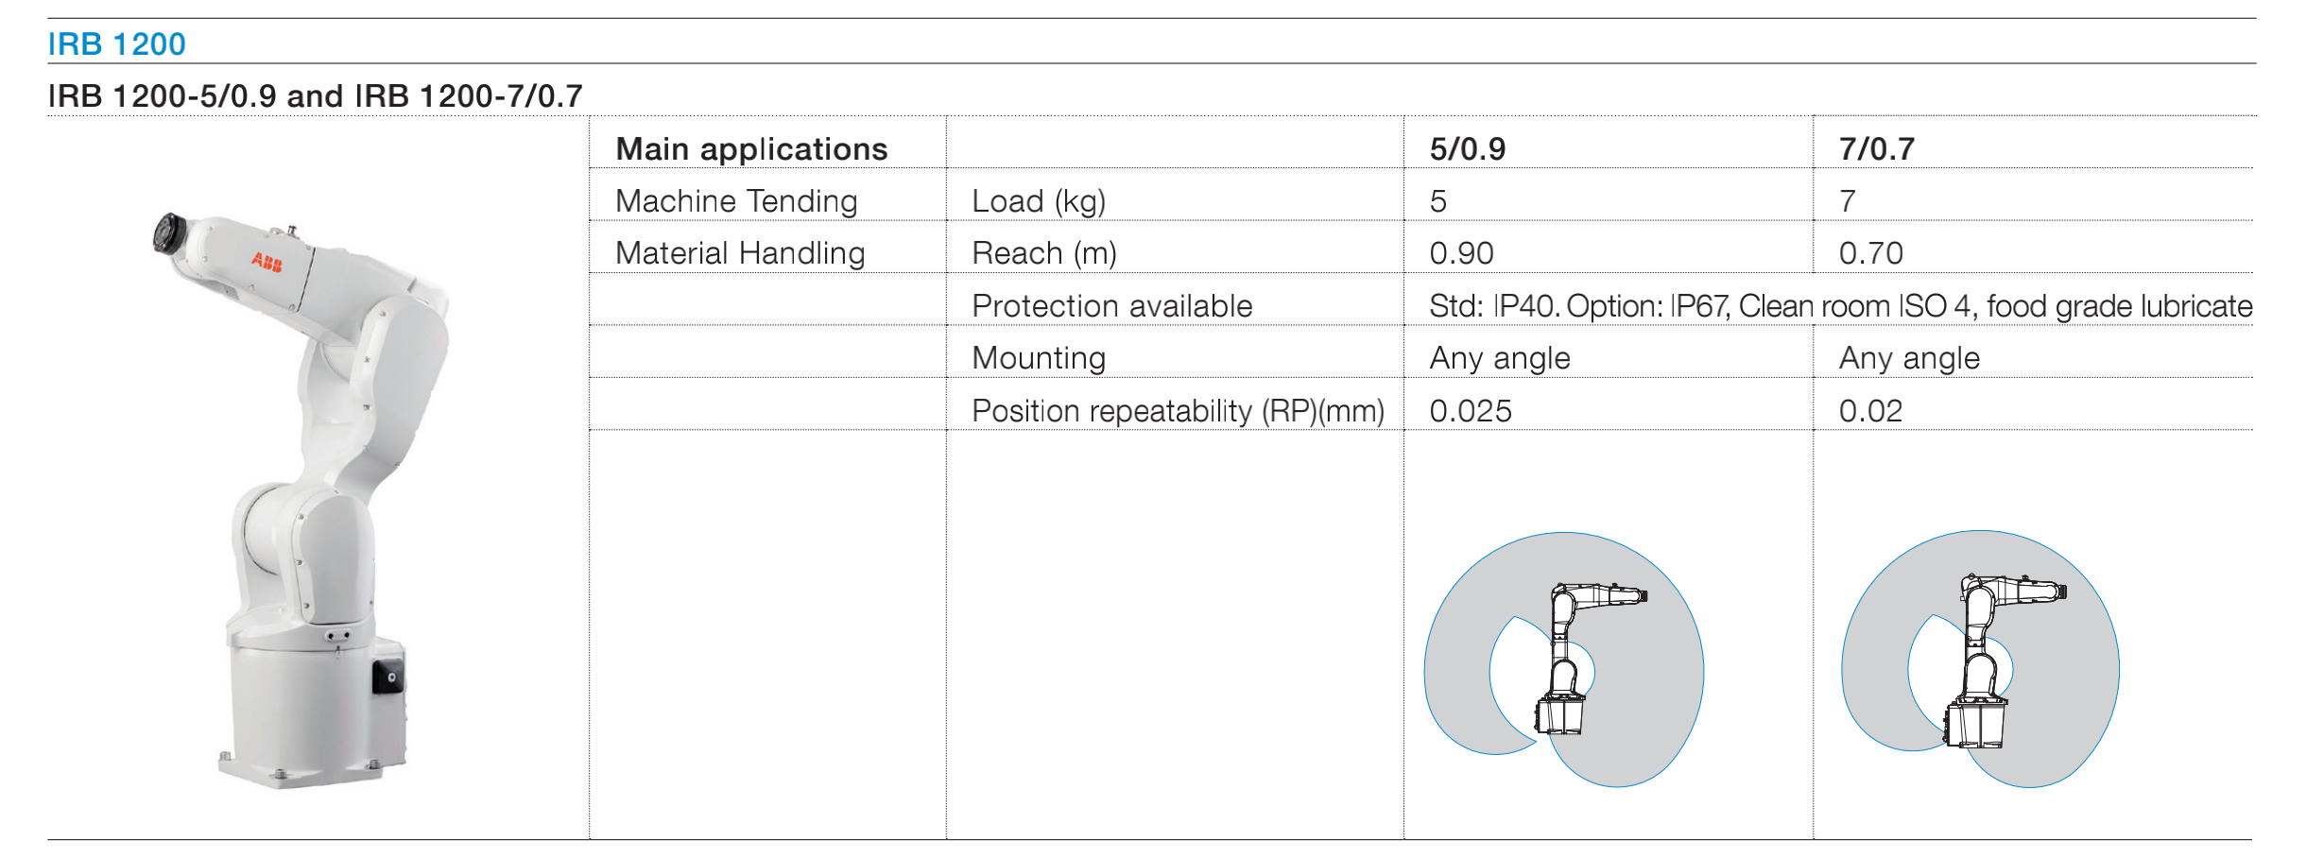This screenshot has height=858, width=2306.
Task: Select the Reach (m) row label
Action: [x=1044, y=253]
